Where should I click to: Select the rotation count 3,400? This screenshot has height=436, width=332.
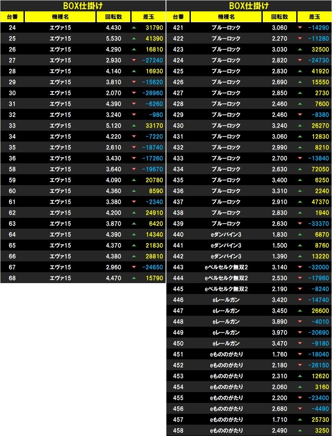(x=279, y=180)
